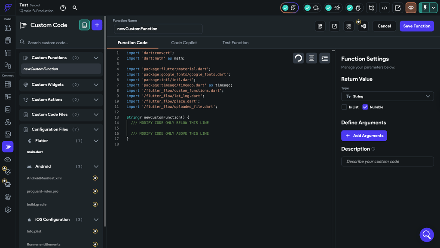The image size is (440, 248).
Task: Click the Search custom code field
Action: (x=61, y=42)
